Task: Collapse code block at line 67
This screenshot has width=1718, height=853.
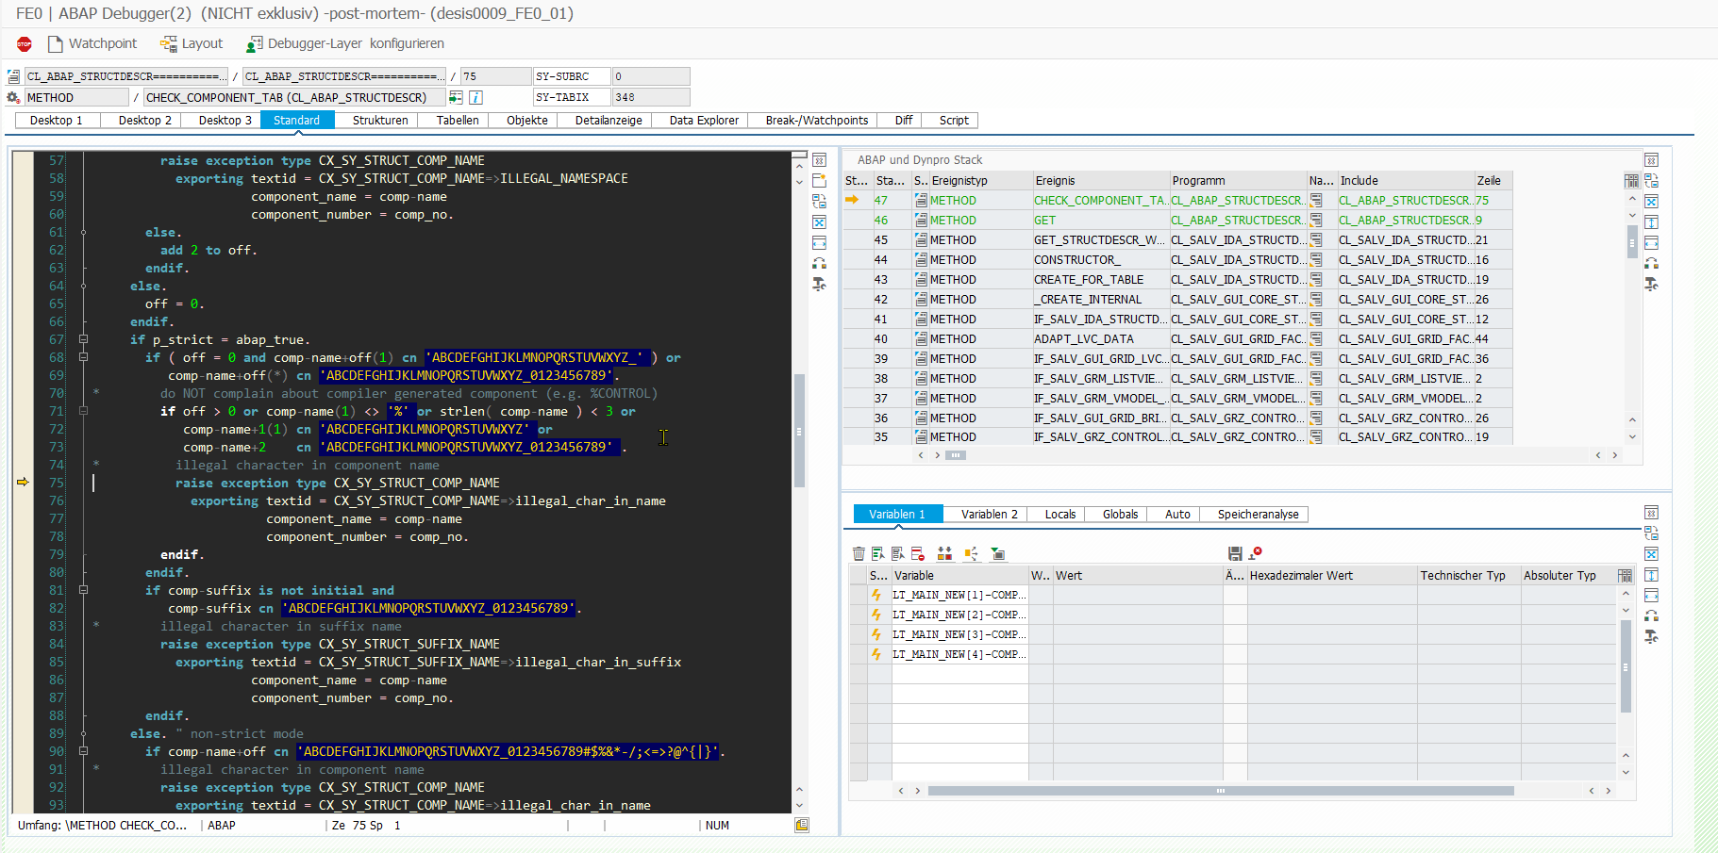Action: pos(83,340)
